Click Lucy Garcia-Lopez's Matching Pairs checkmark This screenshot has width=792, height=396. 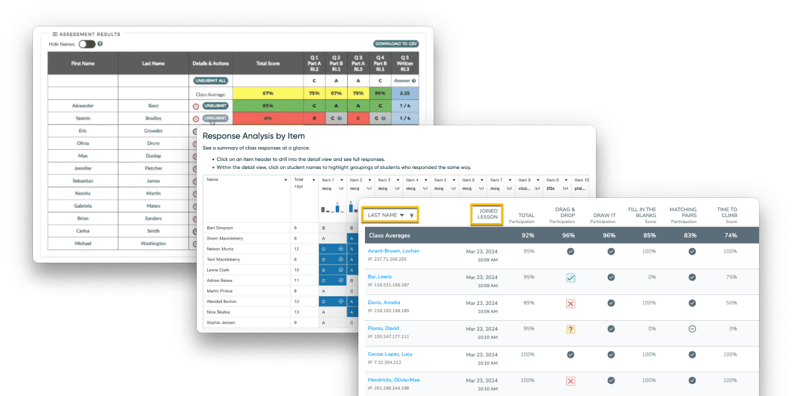[692, 354]
